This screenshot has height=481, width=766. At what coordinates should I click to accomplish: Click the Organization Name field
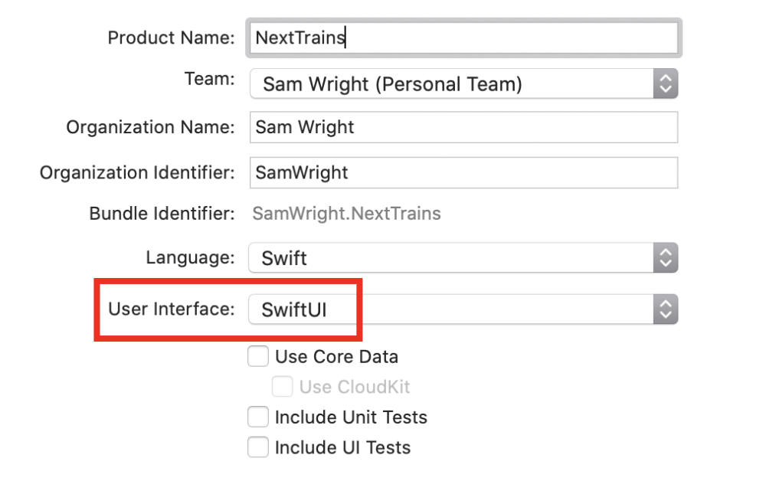click(463, 127)
